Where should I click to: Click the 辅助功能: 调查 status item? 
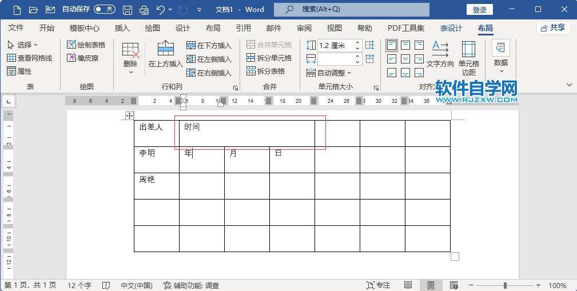[x=192, y=285]
